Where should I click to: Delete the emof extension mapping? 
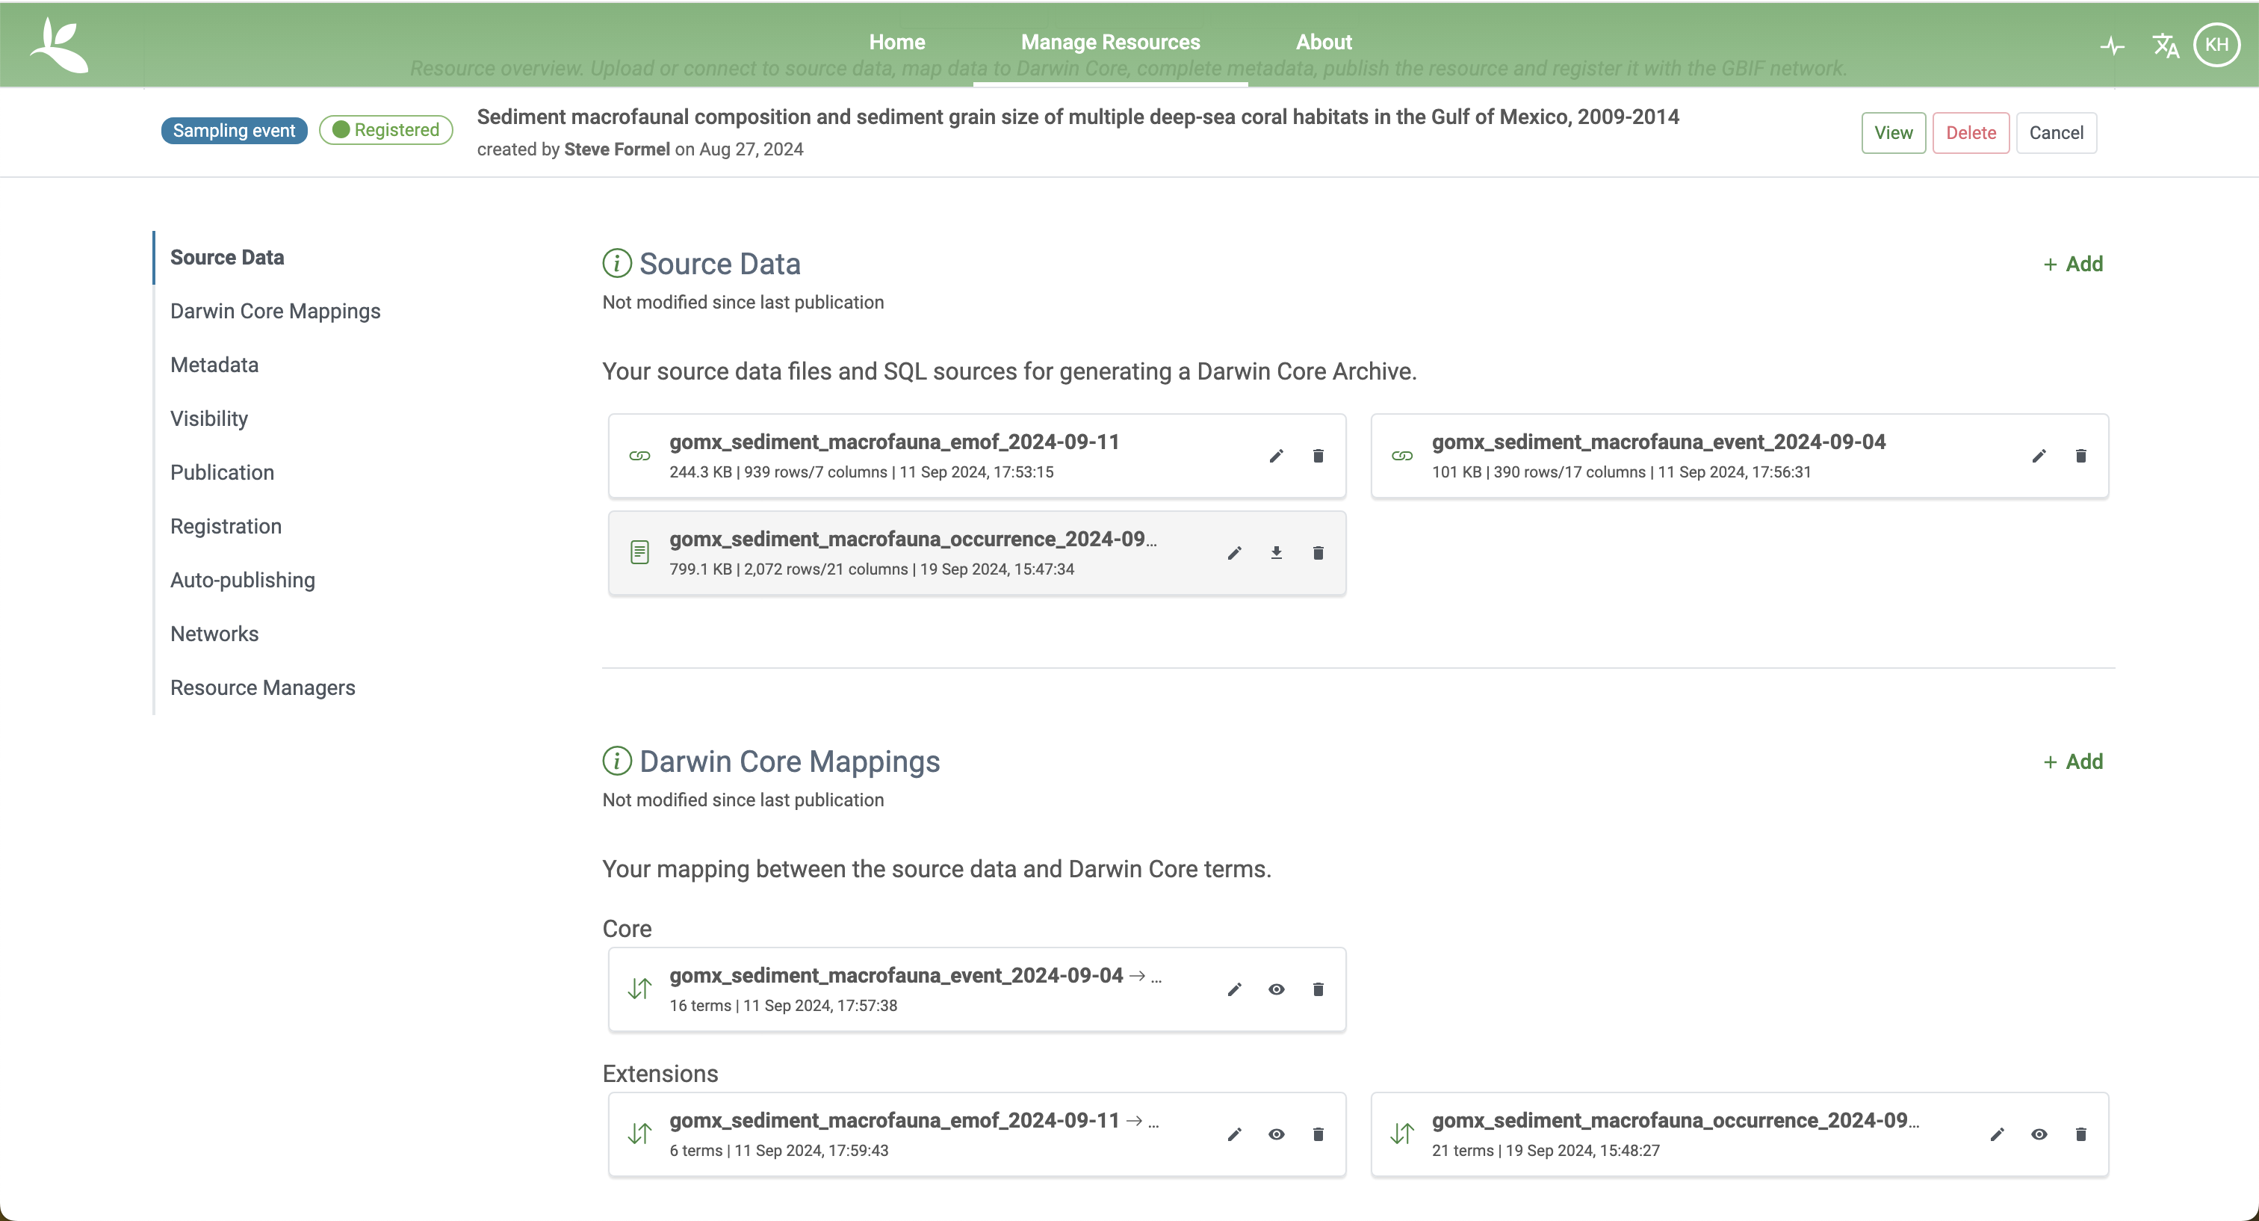click(1317, 1134)
